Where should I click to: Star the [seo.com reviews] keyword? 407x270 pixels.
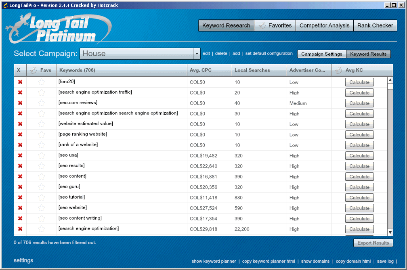pyautogui.click(x=42, y=103)
